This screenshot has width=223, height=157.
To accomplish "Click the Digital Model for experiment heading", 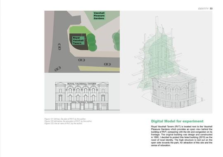I will 177,121.
